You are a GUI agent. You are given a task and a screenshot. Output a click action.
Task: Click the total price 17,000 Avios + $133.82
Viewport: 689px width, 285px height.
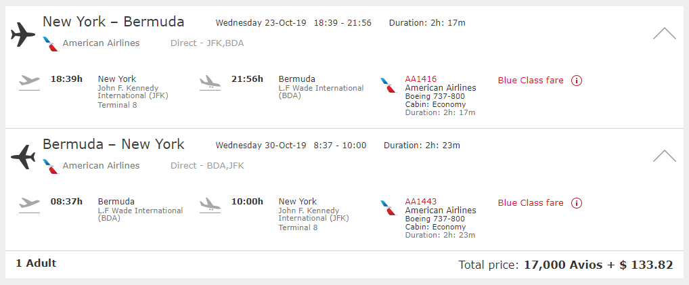pyautogui.click(x=598, y=265)
